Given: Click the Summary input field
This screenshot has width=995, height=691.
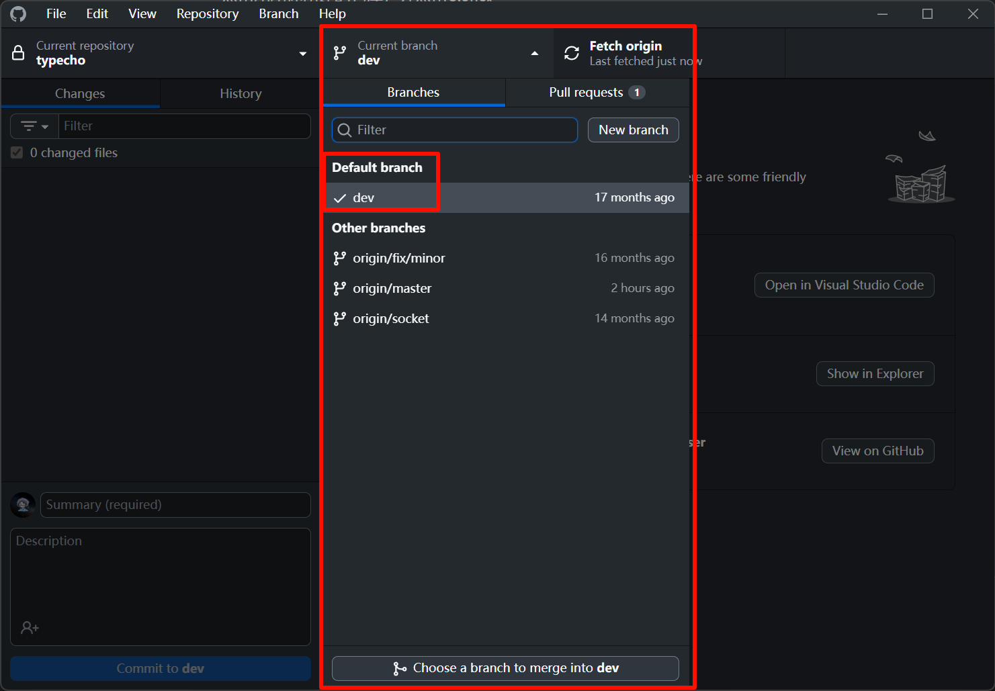Looking at the screenshot, I should point(175,505).
